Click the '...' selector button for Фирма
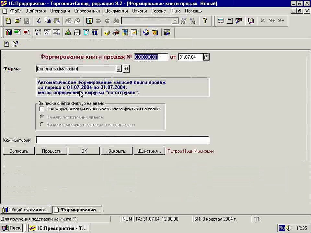Image resolution: width=311 pixels, height=233 pixels. pyautogui.click(x=119, y=69)
